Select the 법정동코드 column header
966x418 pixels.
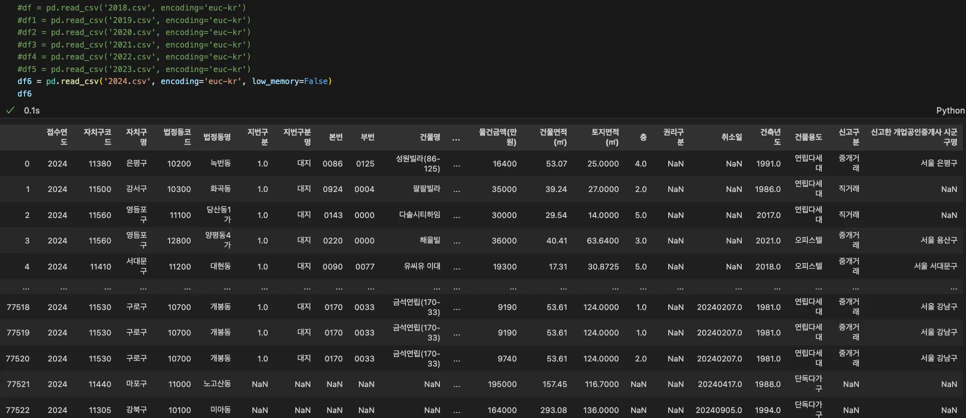[177, 137]
